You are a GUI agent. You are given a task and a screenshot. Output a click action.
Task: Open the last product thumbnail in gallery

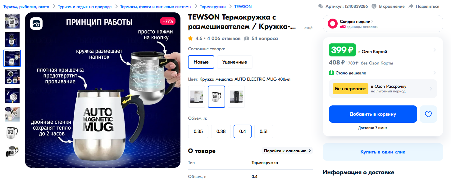click(12, 151)
